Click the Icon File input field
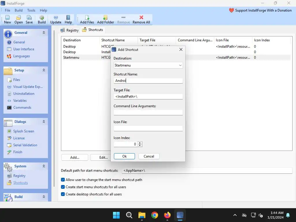296x222 pixels. pos(148,128)
